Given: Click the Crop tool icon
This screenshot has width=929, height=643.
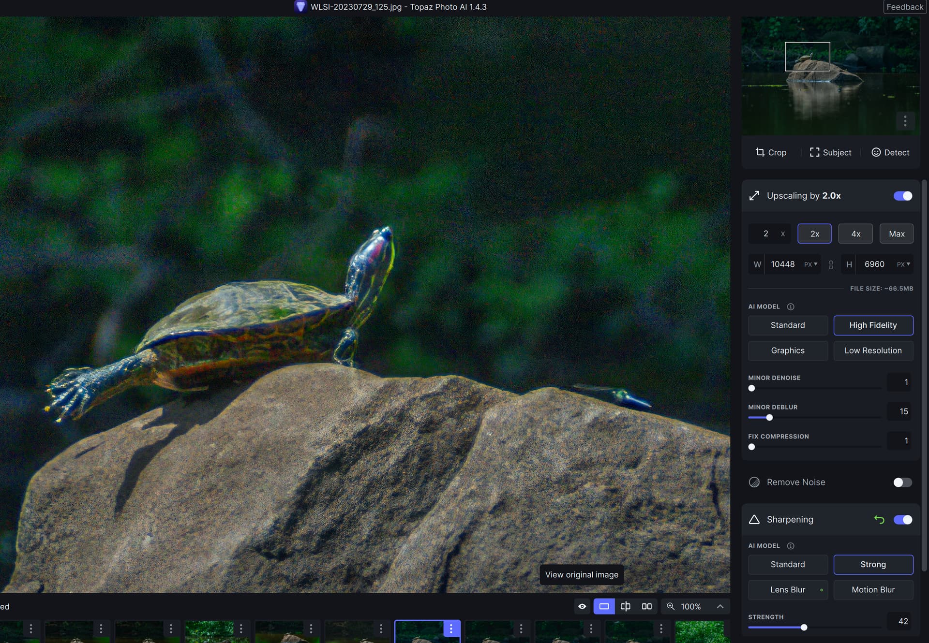Looking at the screenshot, I should pos(760,152).
